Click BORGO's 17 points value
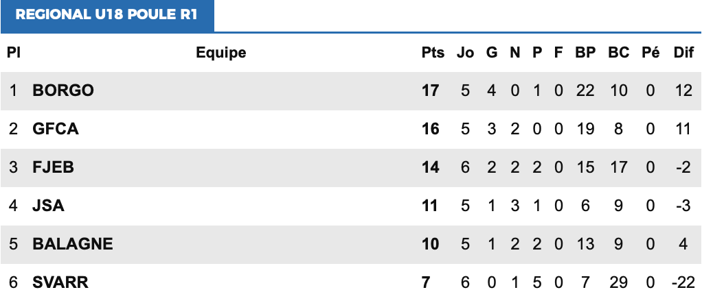This screenshot has height=303, width=702. tap(430, 90)
